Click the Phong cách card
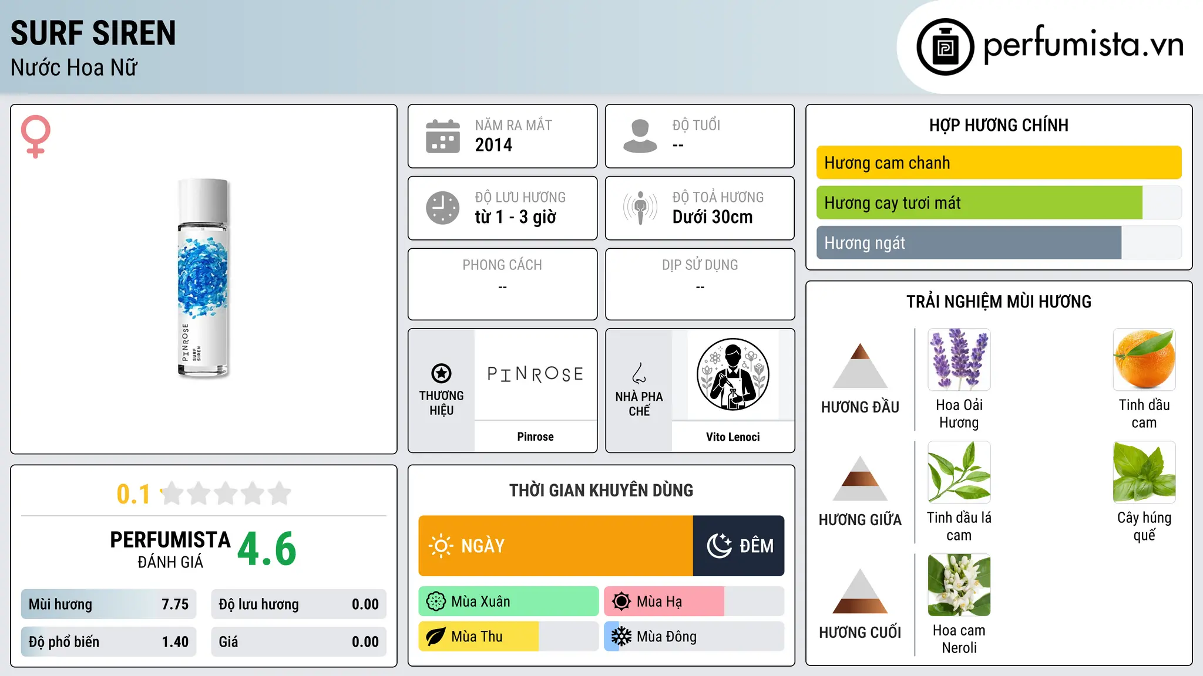The width and height of the screenshot is (1203, 676). pyautogui.click(x=502, y=284)
